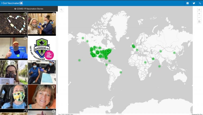The height and width of the screenshot is (115, 203).
Task: Open photo of man giving thumbs up
Action: (14, 48)
